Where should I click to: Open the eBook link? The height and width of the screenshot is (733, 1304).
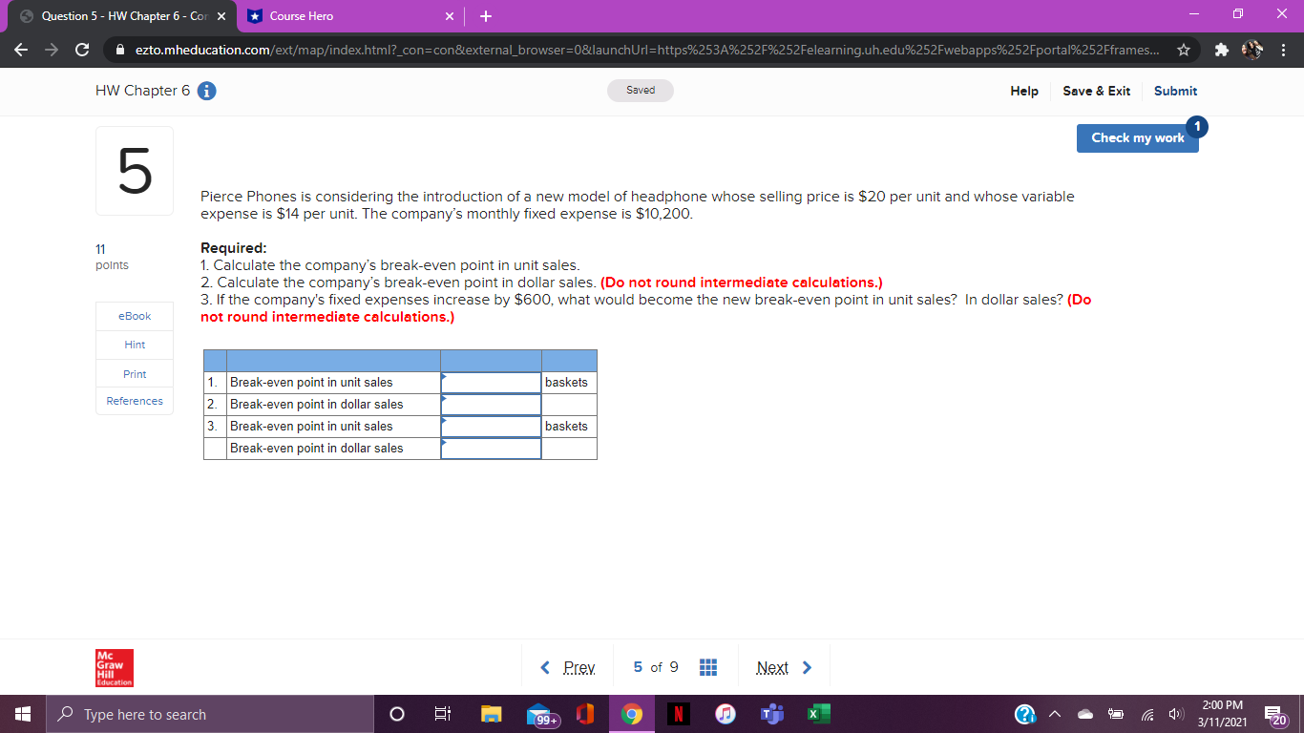point(134,316)
